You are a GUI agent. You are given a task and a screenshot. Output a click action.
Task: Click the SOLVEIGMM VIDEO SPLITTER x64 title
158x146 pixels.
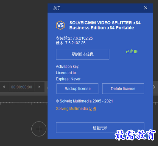(x=105, y=23)
